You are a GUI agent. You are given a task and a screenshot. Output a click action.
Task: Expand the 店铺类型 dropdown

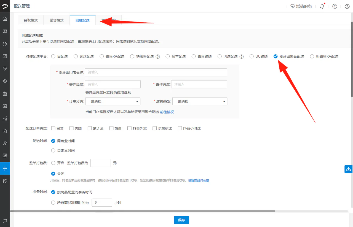200,101
